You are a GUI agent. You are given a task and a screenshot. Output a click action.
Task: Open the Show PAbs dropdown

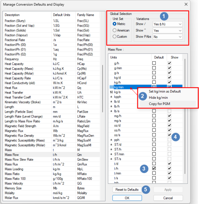tap(167, 37)
